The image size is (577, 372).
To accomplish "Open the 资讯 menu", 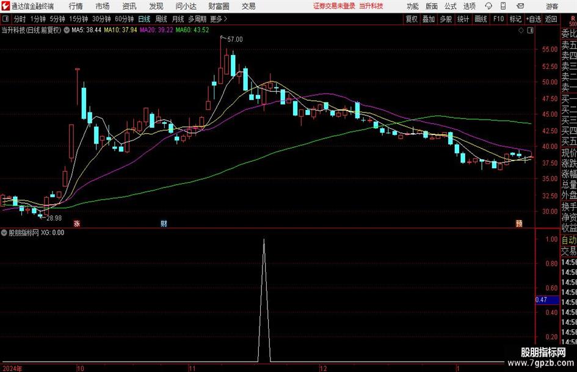I will coord(129,6).
